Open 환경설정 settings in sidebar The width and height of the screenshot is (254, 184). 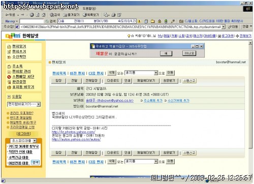[19, 82]
